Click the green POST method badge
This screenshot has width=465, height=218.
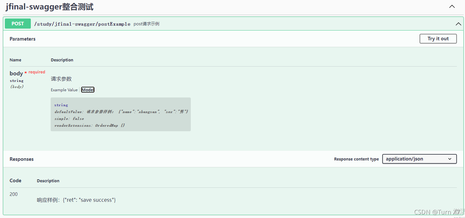coord(18,24)
